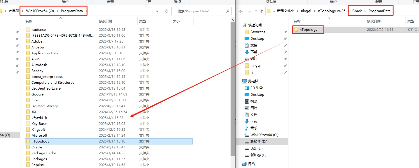Open address bar history dropdown in left window

point(157,11)
